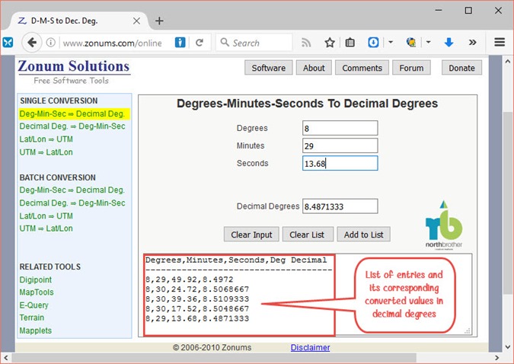
Task: Open the Forum page button
Action: (x=411, y=68)
